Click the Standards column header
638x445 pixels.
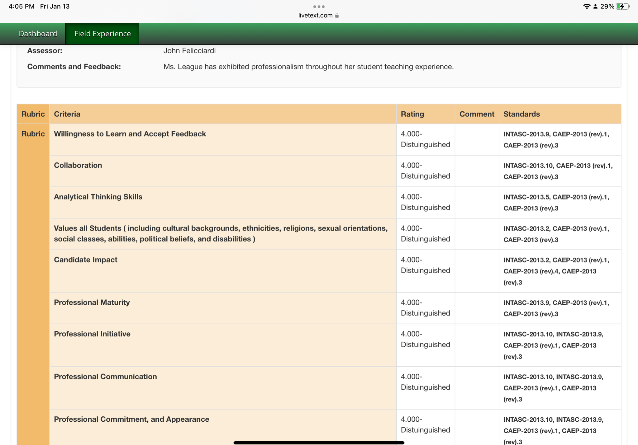pos(521,114)
